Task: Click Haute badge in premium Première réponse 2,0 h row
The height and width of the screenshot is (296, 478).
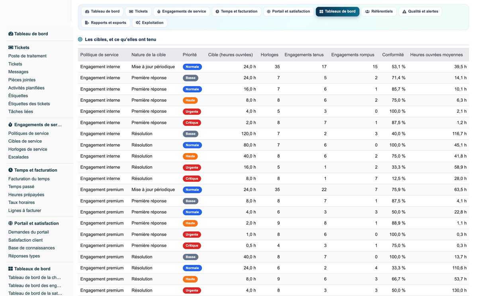Action: 190,223
